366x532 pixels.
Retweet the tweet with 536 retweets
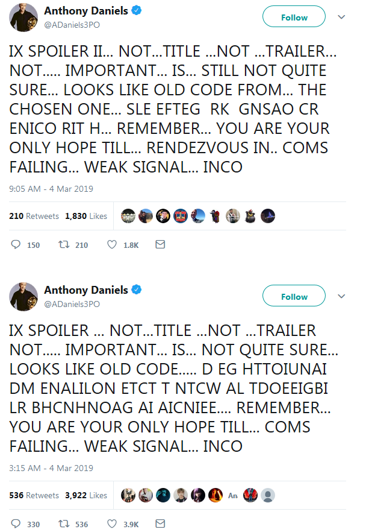click(64, 524)
